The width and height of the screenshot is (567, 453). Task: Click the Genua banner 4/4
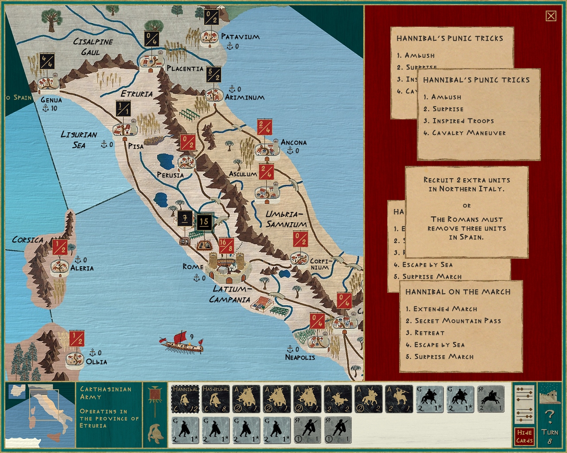(x=47, y=61)
